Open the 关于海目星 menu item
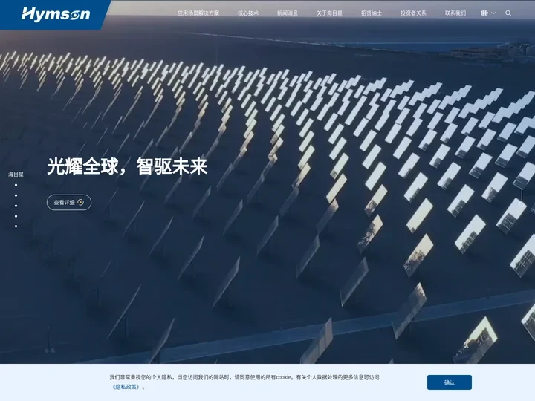Viewport: 535px width, 401px height. click(x=329, y=13)
